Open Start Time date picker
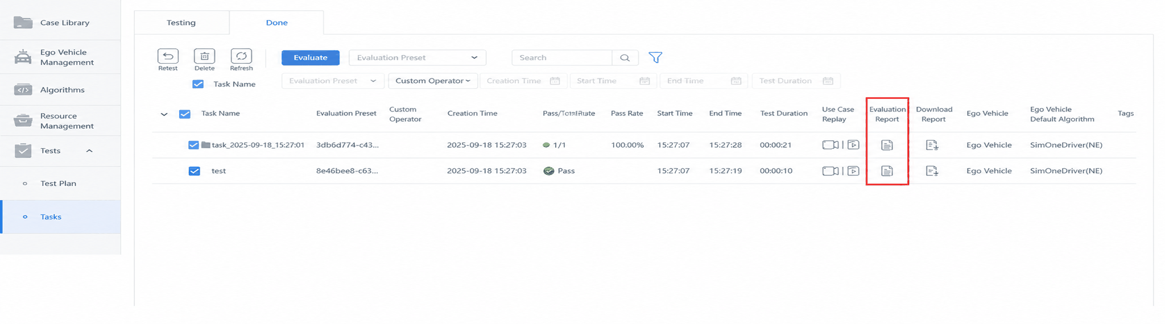Image resolution: width=1165 pixels, height=324 pixels. (x=613, y=81)
